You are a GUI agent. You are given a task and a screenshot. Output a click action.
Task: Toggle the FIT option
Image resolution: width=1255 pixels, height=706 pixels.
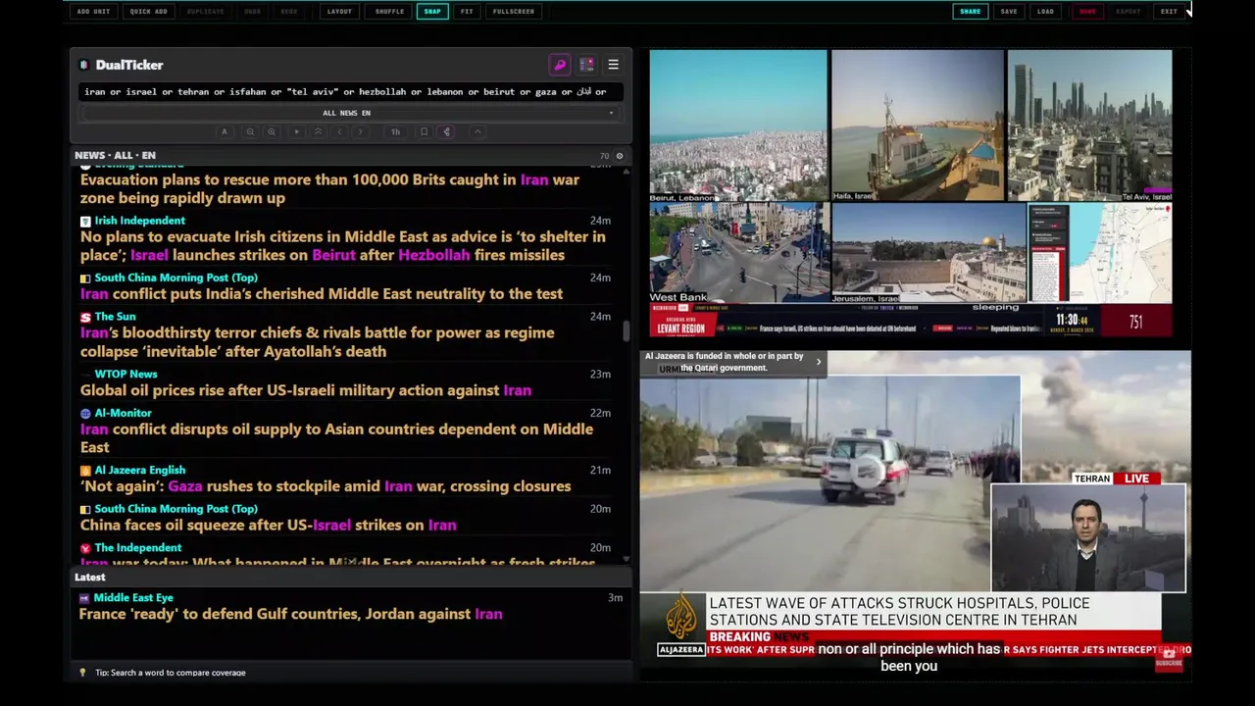pos(467,11)
